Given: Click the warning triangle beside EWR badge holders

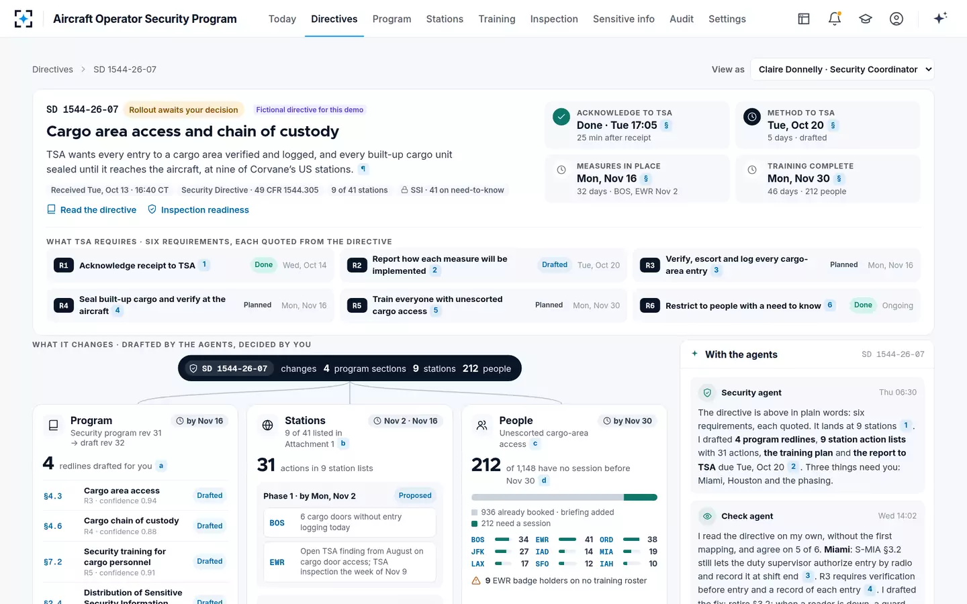Looking at the screenshot, I should pyautogui.click(x=476, y=581).
